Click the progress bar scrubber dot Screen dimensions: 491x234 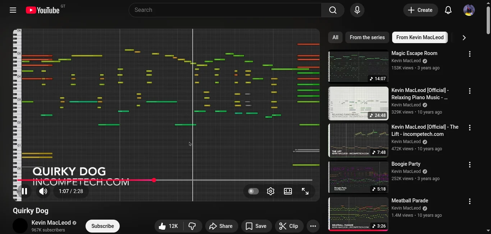tap(154, 180)
